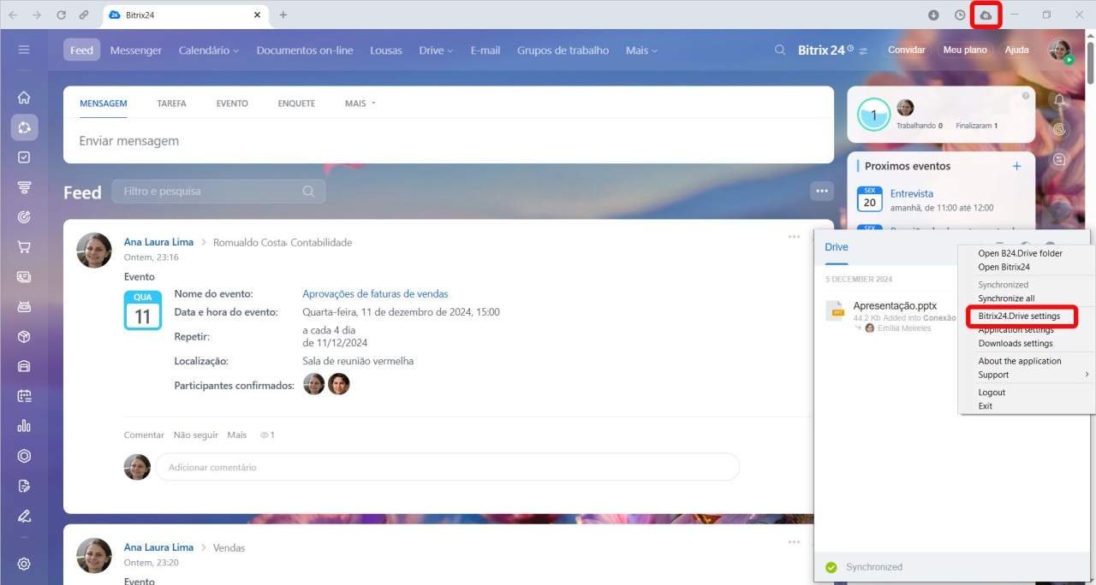This screenshot has height=585, width=1096.
Task: Open the Apresentação.pptx file in Drive panel
Action: pyautogui.click(x=895, y=305)
